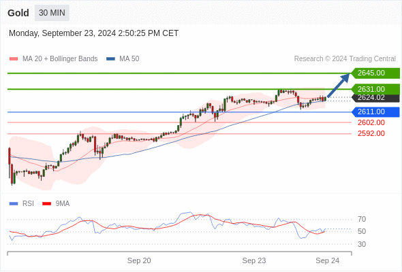
Task: Click the Sep 24 date axis label
Action: pos(328,260)
